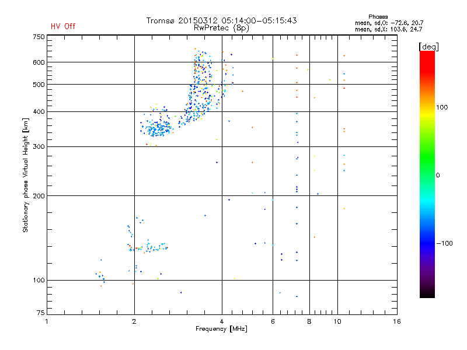Click the red HV Off label

tap(63, 26)
